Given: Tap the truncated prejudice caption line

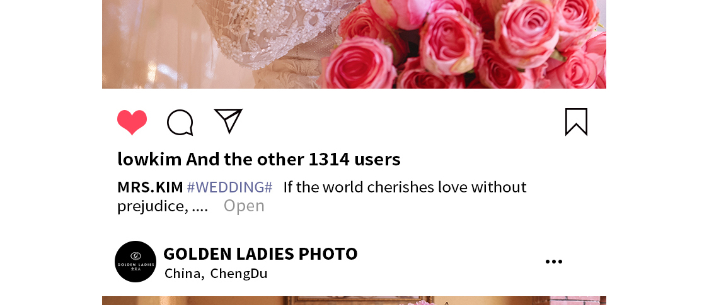Looking at the screenshot, I should 163,206.
